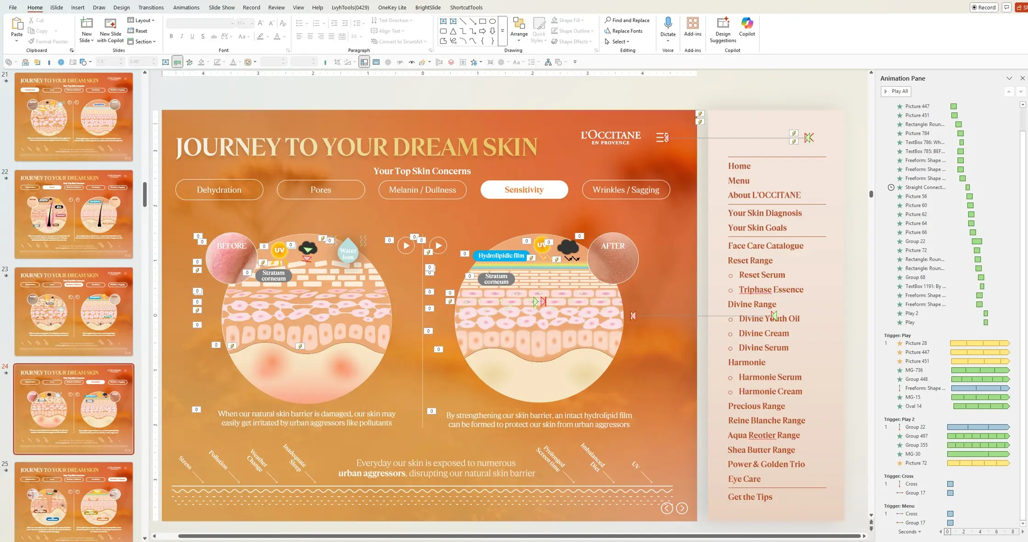Click the Your Skin Diagnosis link
This screenshot has height=542, width=1028.
click(x=765, y=213)
